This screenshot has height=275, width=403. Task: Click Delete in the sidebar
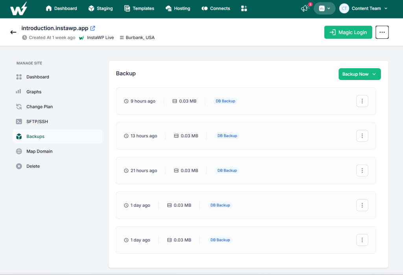(57, 166)
